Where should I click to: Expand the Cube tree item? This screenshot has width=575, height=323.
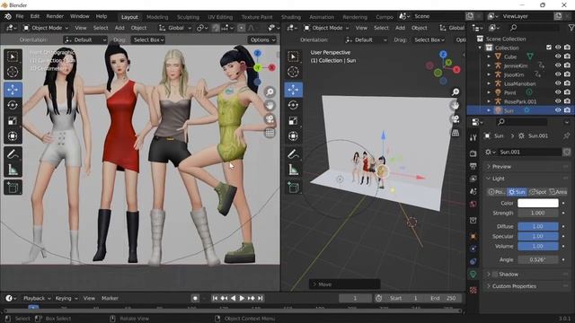tap(489, 57)
